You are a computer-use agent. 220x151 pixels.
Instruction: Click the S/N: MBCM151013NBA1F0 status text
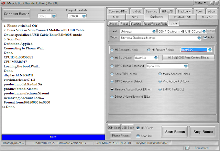coord(113,143)
